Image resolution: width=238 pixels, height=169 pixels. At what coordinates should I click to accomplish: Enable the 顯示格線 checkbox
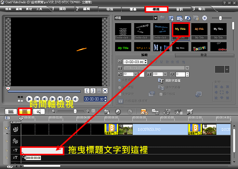pos(161,94)
